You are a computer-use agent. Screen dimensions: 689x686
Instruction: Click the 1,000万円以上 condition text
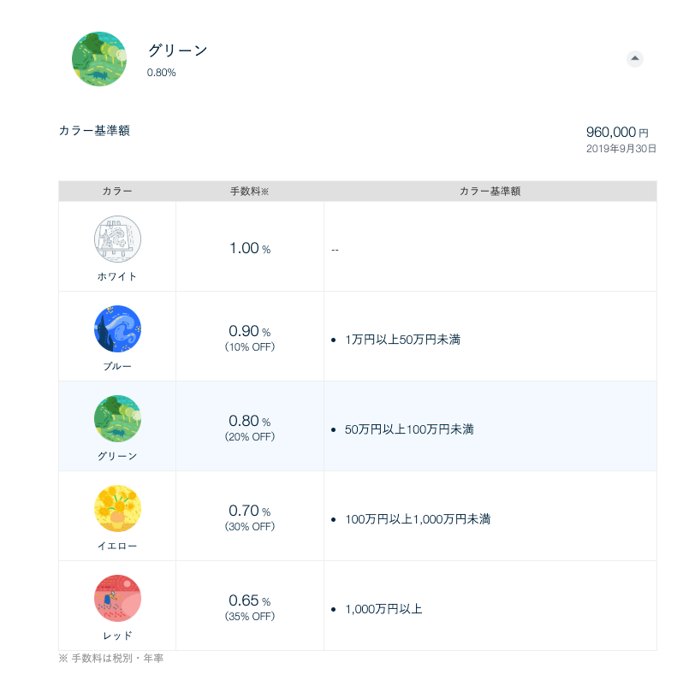pyautogui.click(x=383, y=609)
